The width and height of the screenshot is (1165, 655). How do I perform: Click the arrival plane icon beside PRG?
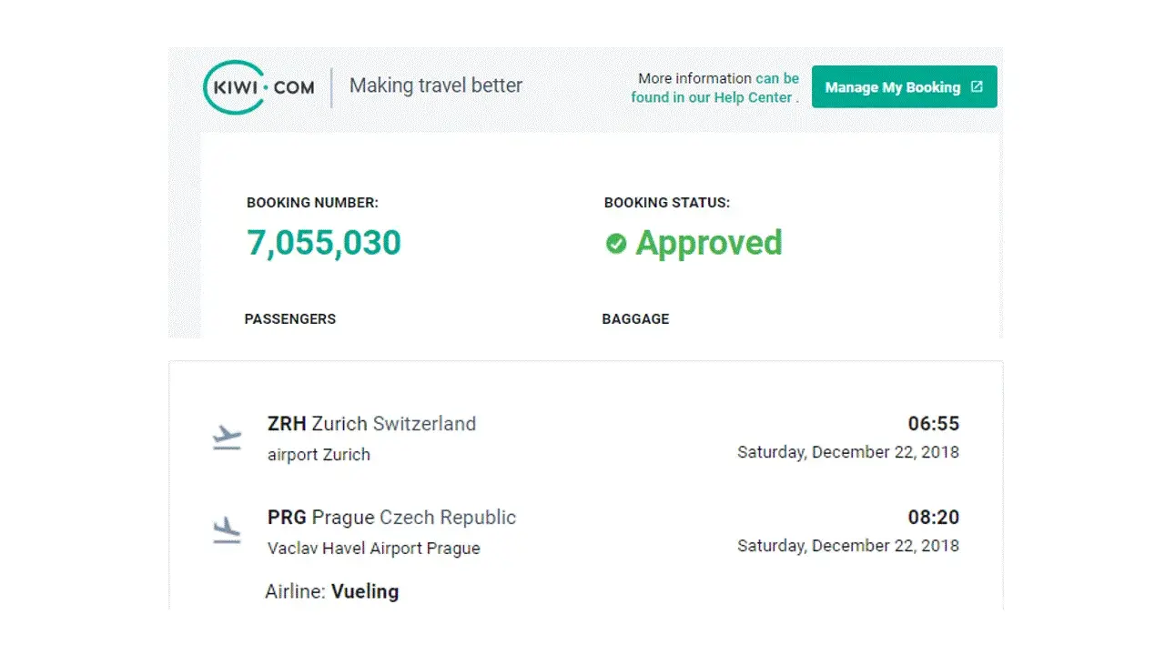coord(227,530)
